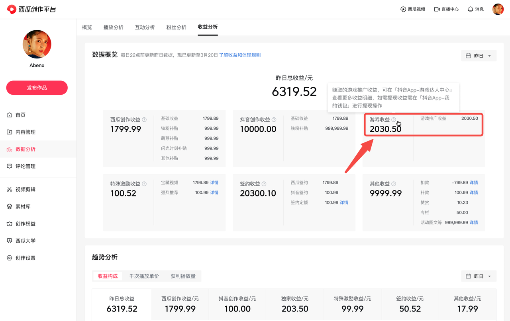Switch to the 粉丝分析 tab
The width and height of the screenshot is (510, 321).
[x=176, y=27]
